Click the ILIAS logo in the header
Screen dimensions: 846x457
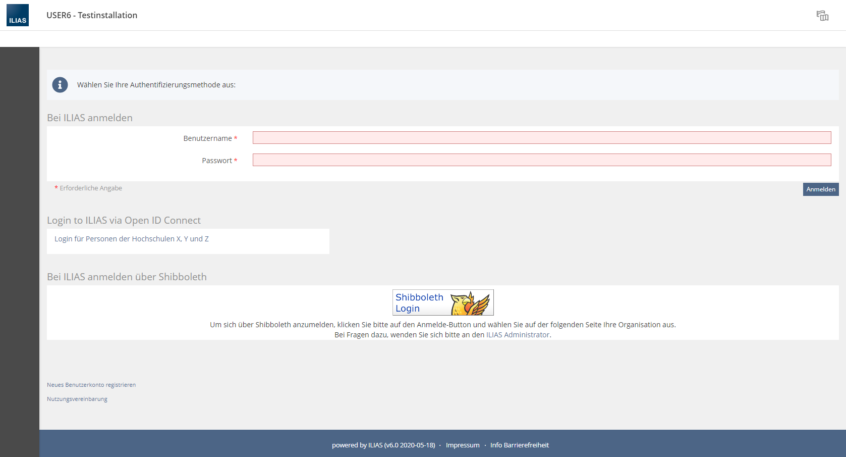coord(18,15)
